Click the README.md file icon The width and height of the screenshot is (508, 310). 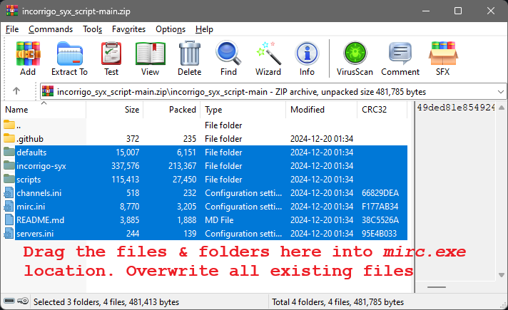[x=9, y=219]
